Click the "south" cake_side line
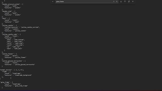This screenshot has height=91, width=162. click(x=15, y=45)
